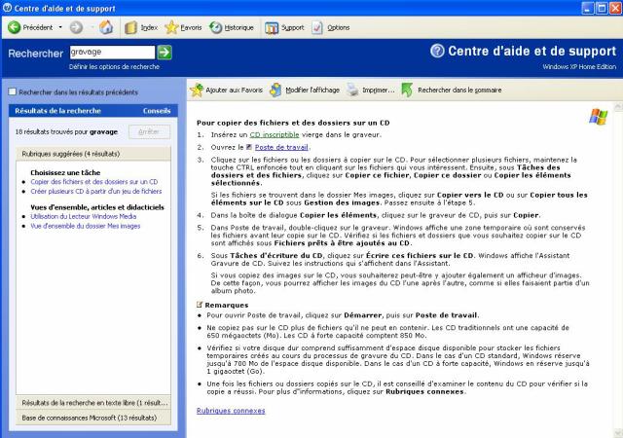Screen dimensions: 623x438
Task: Collapse Rubriques suggérées (4 résultats) section
Action: 93,154
